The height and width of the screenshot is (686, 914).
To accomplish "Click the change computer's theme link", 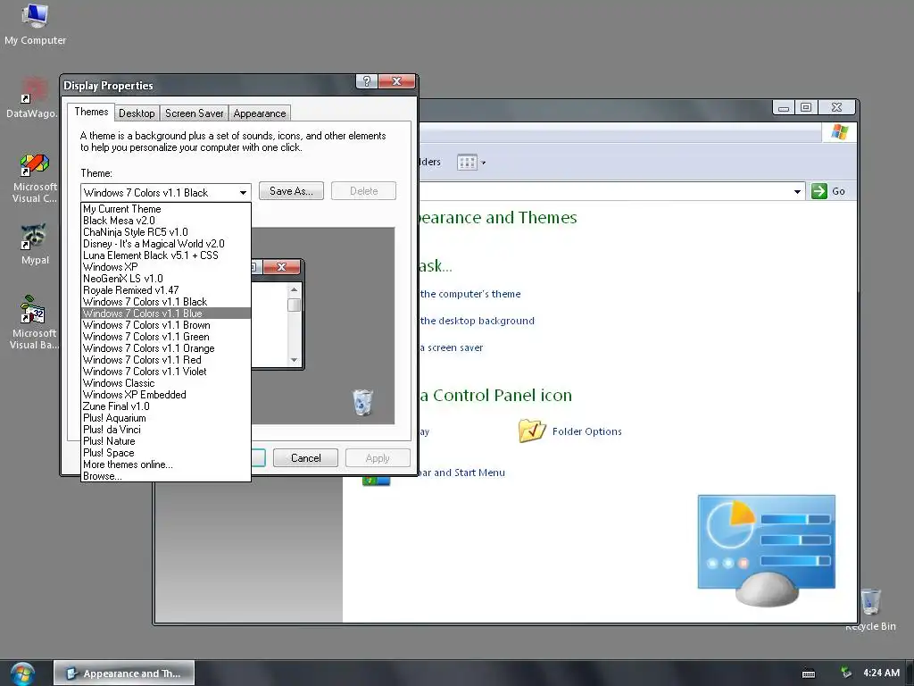I will pyautogui.click(x=469, y=294).
